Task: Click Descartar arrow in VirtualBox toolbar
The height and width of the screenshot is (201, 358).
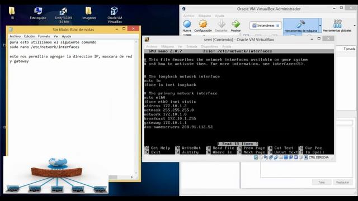Action: click(221, 26)
